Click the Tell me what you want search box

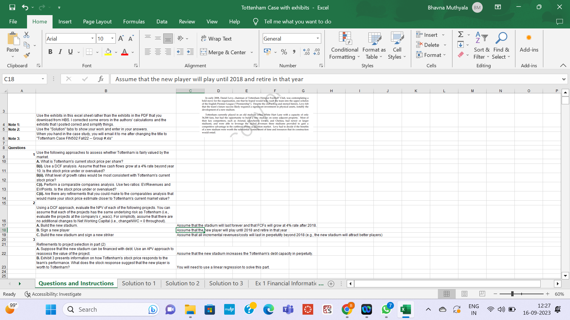click(297, 22)
